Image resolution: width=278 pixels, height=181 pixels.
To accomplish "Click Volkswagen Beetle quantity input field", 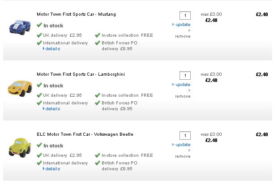I will coord(185,135).
